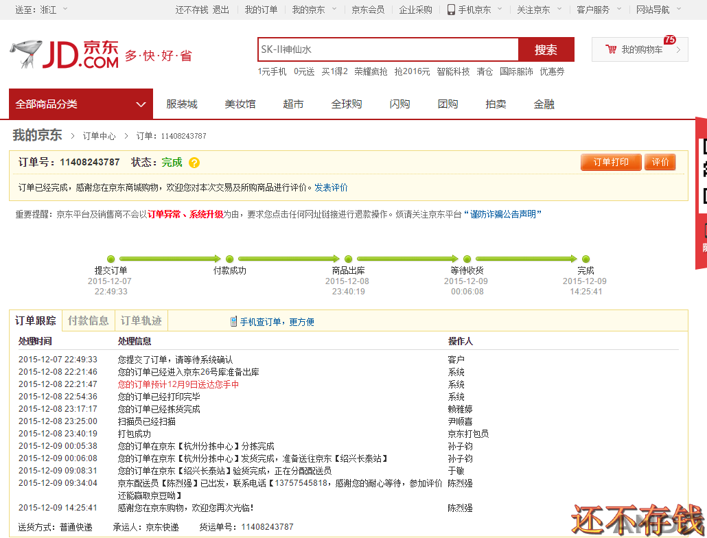The width and height of the screenshot is (707, 538).
Task: Click the red 您的订单预计12月9日送达您手中 entry
Action: [x=178, y=384]
